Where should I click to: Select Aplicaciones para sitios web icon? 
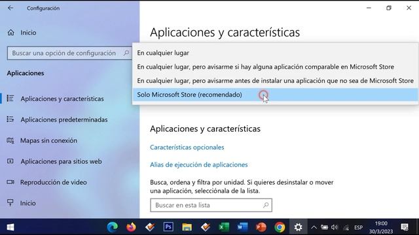10,161
